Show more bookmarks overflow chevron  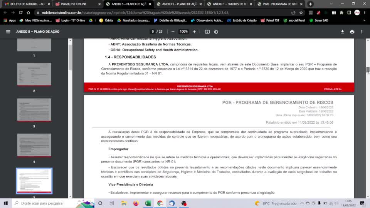(364, 20)
